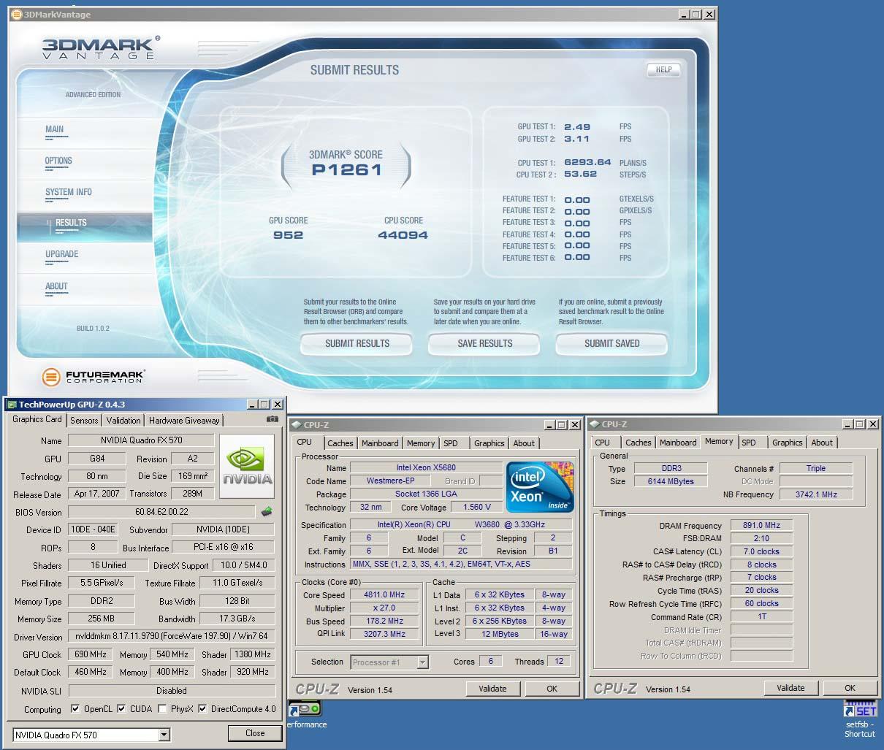Click Validate in left CPU-Z window

pyautogui.click(x=492, y=689)
